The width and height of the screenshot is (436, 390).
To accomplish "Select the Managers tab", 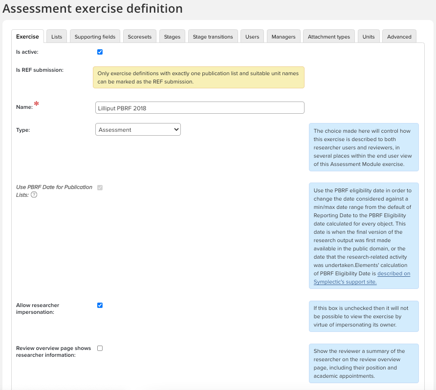I will coord(283,37).
